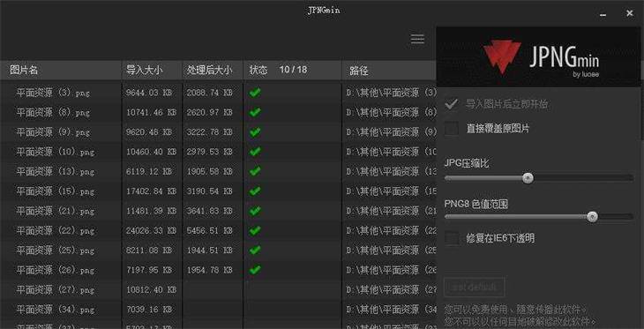Enable 直接覆盖原图片 checkbox
This screenshot has width=644, height=329.
452,129
